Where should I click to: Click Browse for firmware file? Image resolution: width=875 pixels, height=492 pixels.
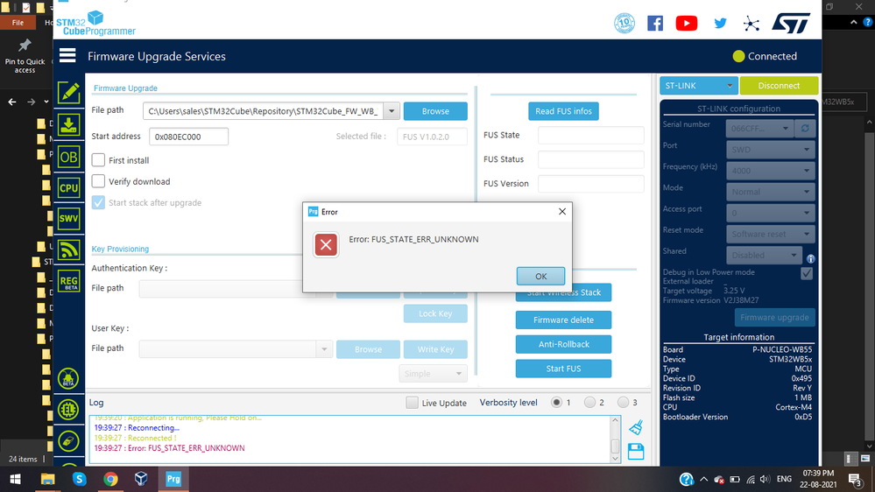(435, 111)
